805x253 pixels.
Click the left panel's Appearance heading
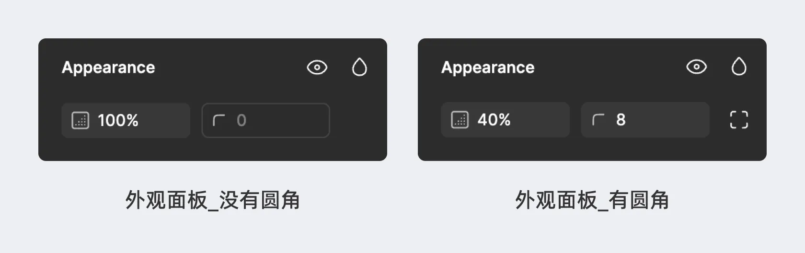coord(108,68)
